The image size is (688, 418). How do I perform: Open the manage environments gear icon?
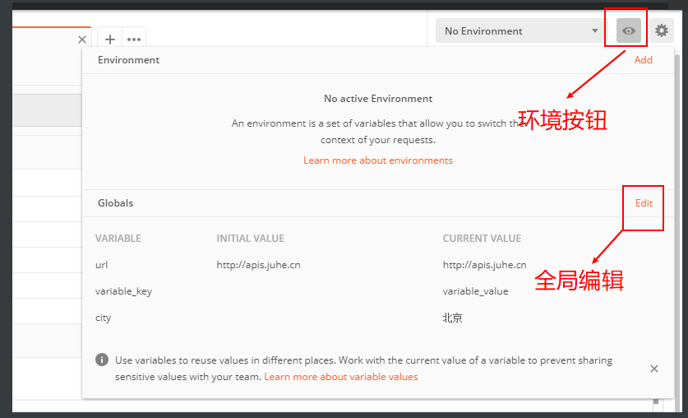(662, 30)
